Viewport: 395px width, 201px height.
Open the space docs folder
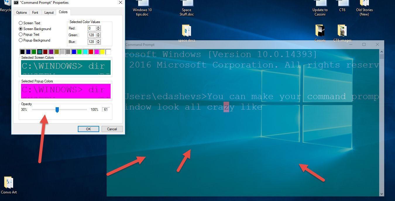click(x=186, y=32)
